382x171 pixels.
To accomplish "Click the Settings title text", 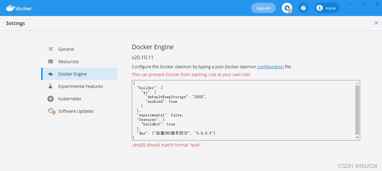I will click(15, 23).
